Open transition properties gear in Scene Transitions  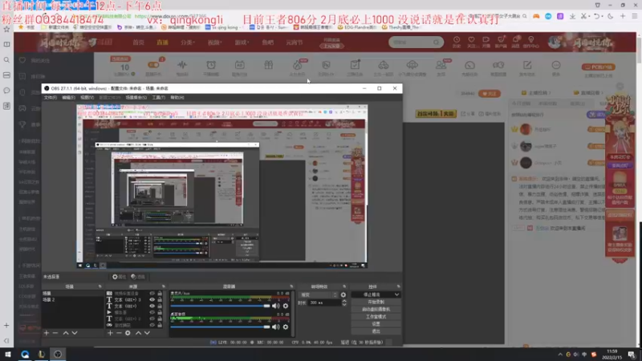coord(343,294)
